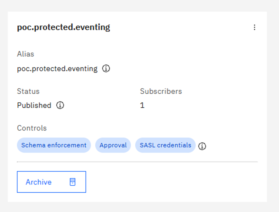Select the Approval control tag
Screen dimensions: 279x212
[113, 145]
